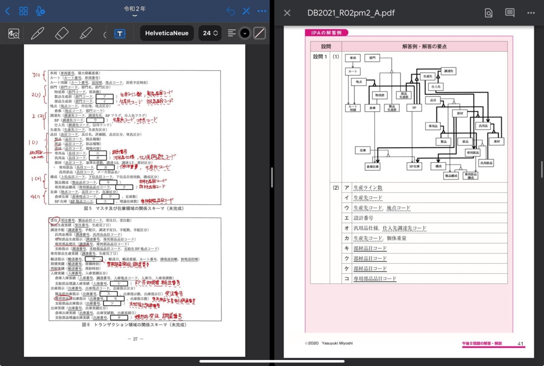Open the comments panel for the PDF

tap(509, 13)
